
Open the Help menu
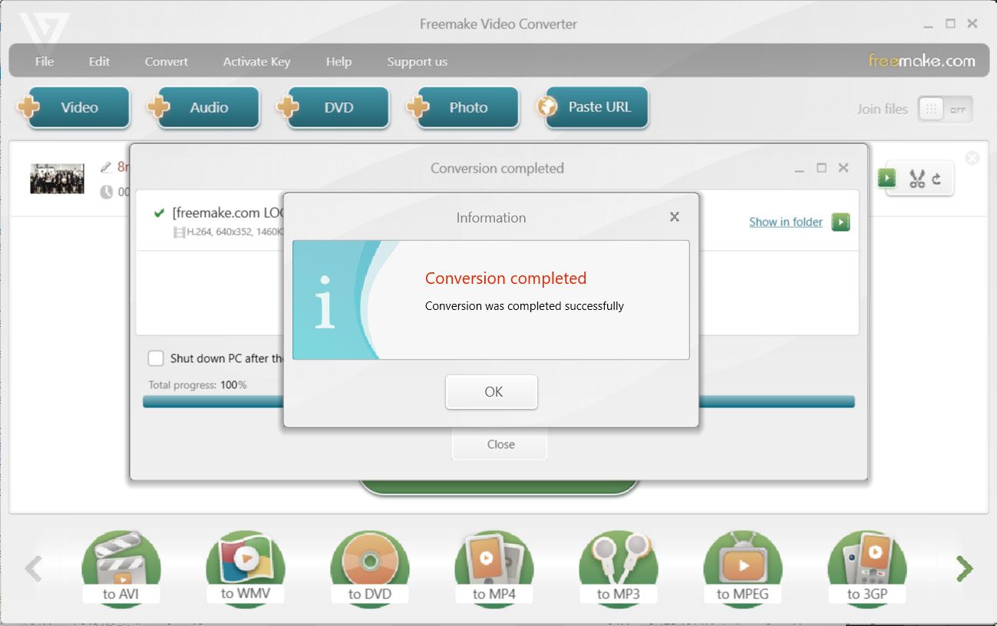pyautogui.click(x=338, y=61)
